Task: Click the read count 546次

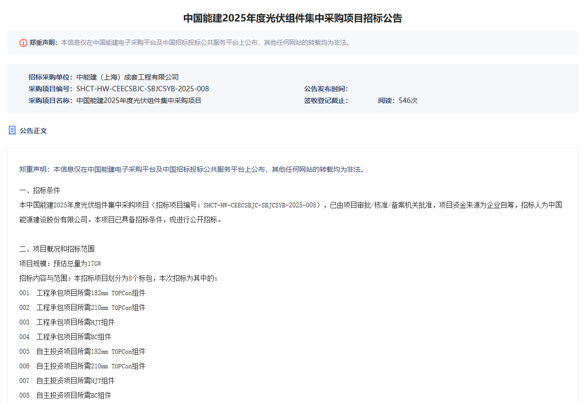Action: pyautogui.click(x=408, y=101)
